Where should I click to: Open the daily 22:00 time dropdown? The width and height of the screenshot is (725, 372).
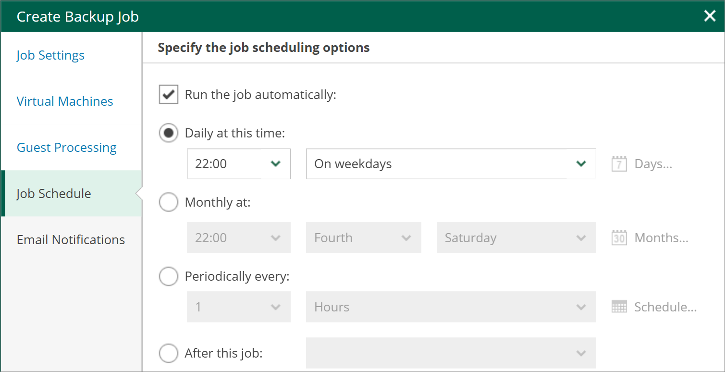pos(239,164)
